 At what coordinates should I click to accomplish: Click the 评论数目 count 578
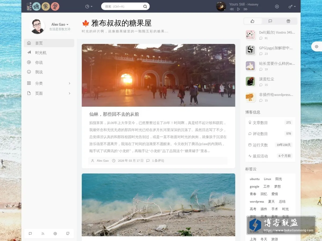[x=288, y=134]
